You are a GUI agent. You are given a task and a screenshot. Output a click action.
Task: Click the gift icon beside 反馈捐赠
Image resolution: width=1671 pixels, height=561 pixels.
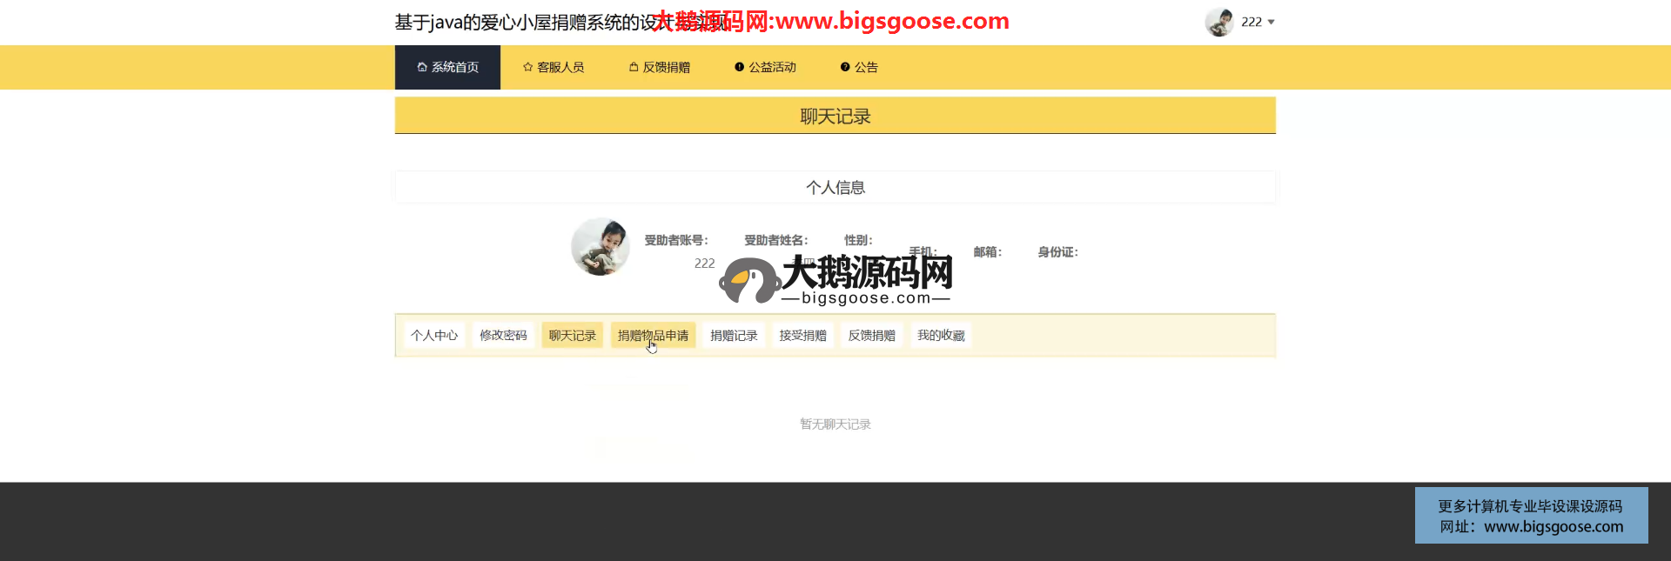(634, 67)
